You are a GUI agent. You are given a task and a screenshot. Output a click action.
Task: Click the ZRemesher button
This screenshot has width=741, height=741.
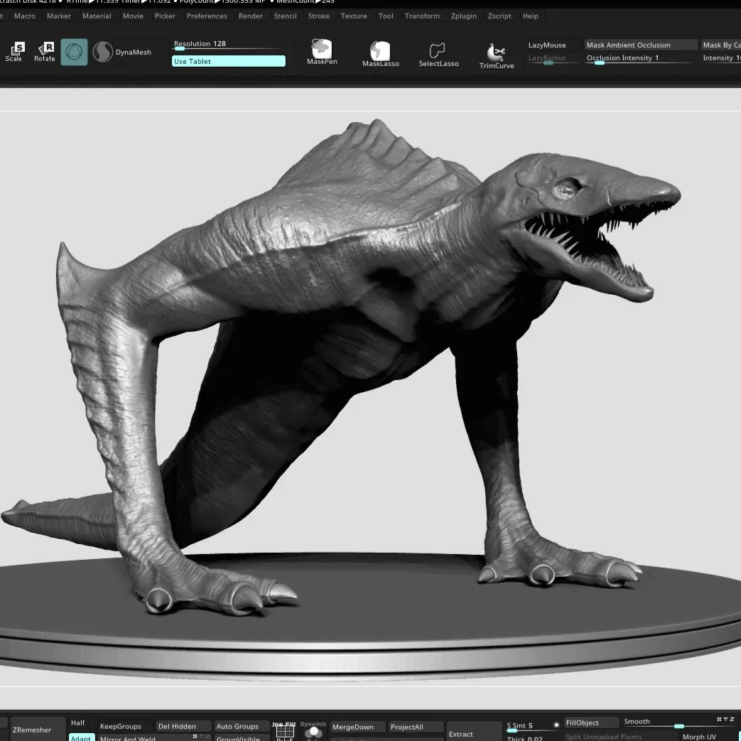pyautogui.click(x=37, y=729)
